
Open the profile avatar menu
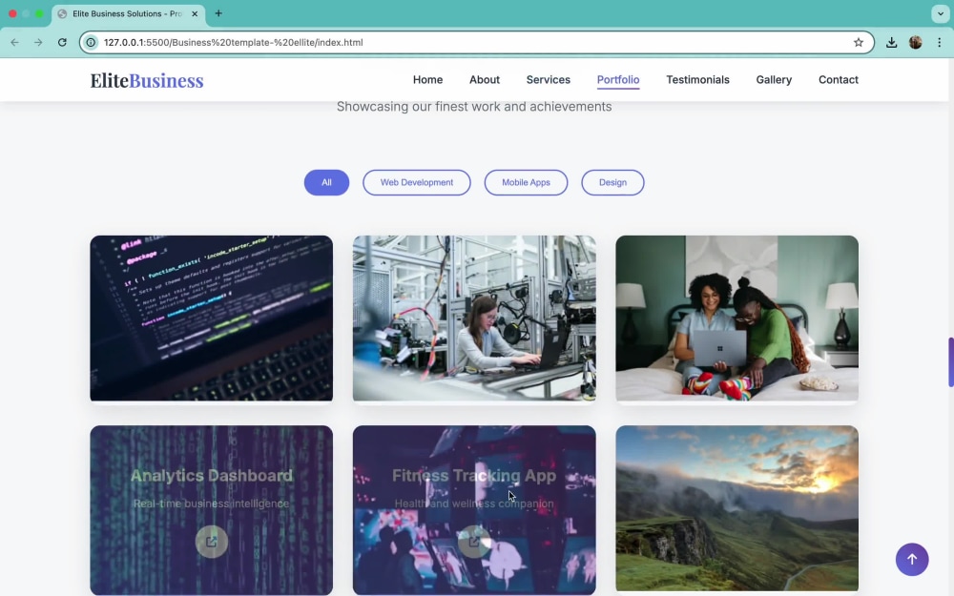click(x=916, y=43)
